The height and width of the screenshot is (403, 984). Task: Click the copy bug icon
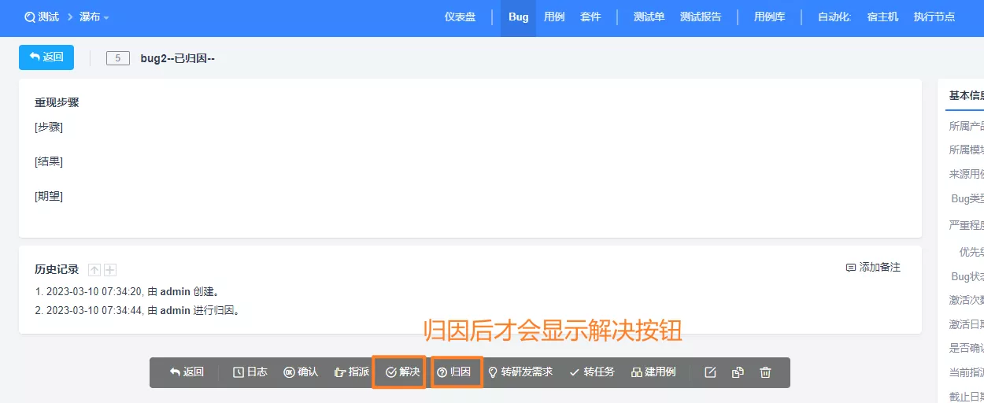click(738, 372)
